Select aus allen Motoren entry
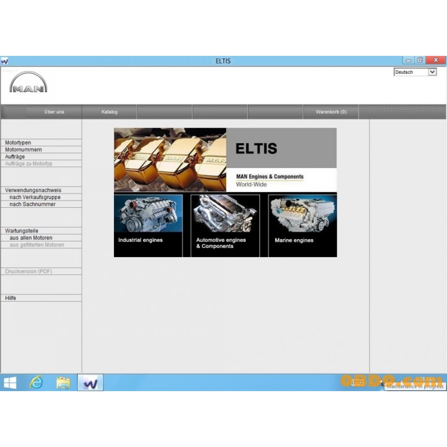Screen dimensions: 447x447 (41, 238)
